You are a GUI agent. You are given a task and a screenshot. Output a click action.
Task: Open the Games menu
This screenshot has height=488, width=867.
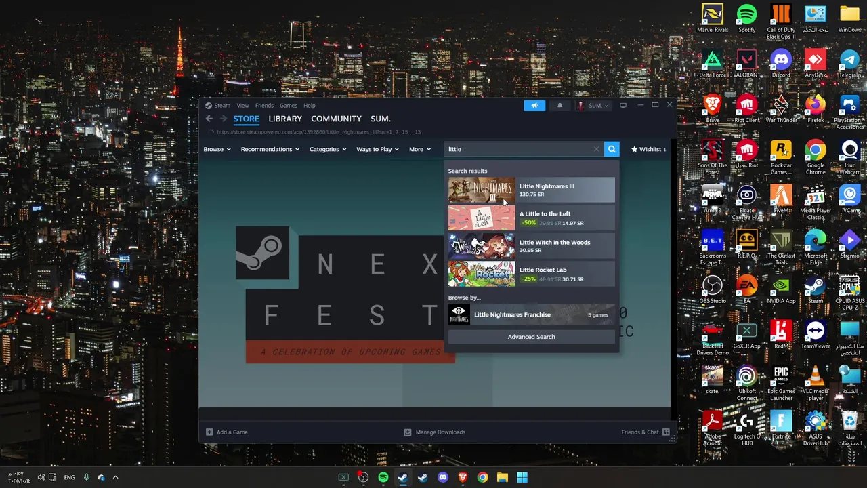[x=289, y=106]
